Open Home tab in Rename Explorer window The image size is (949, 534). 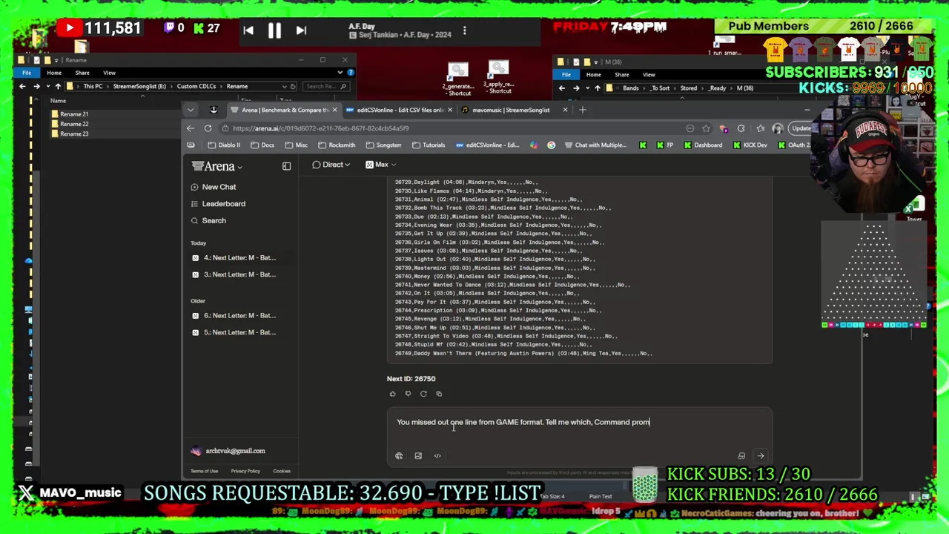[54, 73]
